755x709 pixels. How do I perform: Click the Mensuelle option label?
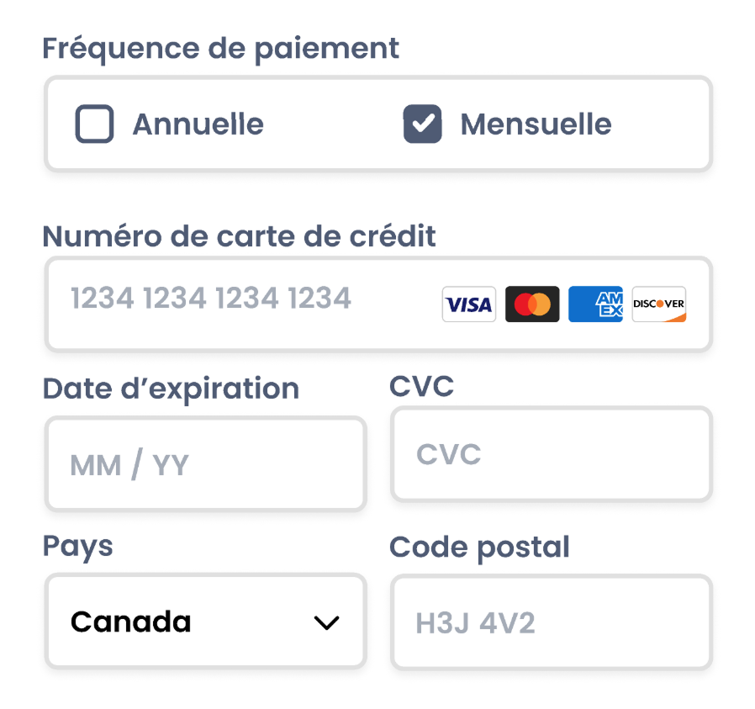tap(536, 124)
